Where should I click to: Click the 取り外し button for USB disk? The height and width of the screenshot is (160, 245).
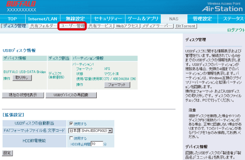[22, 78]
